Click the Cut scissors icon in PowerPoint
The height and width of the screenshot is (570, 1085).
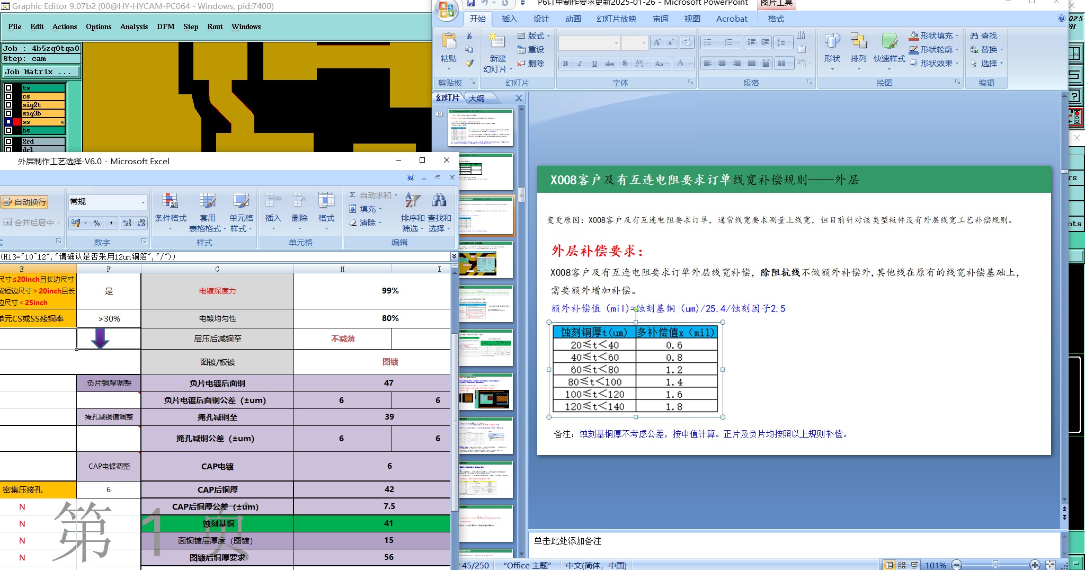tap(469, 35)
